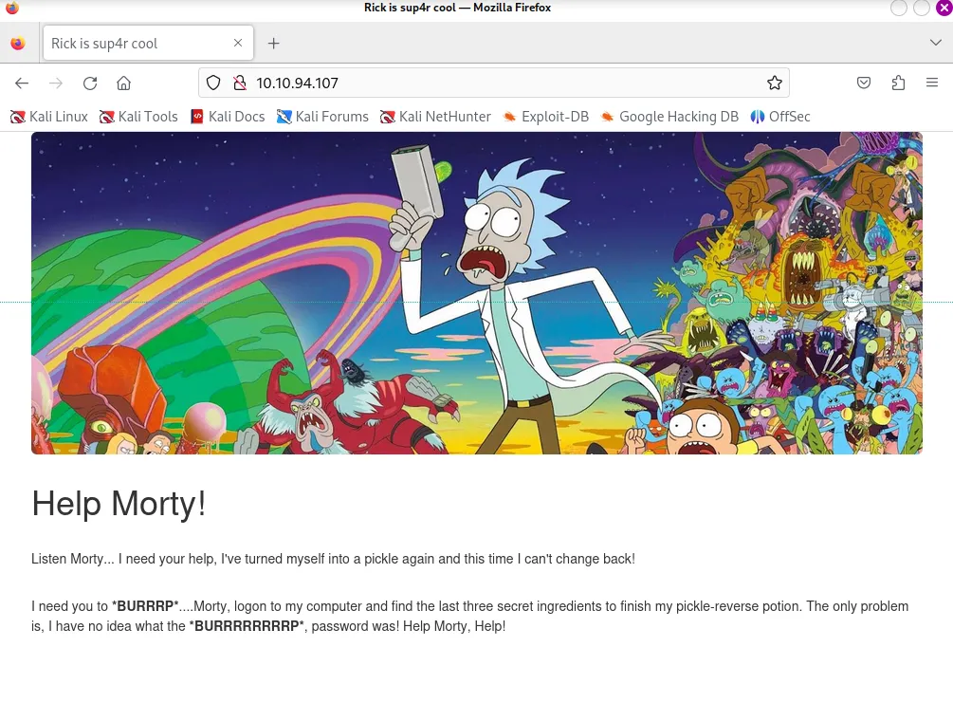Open the Google Hacking DB bookmark
This screenshot has width=953, height=703.
[669, 116]
